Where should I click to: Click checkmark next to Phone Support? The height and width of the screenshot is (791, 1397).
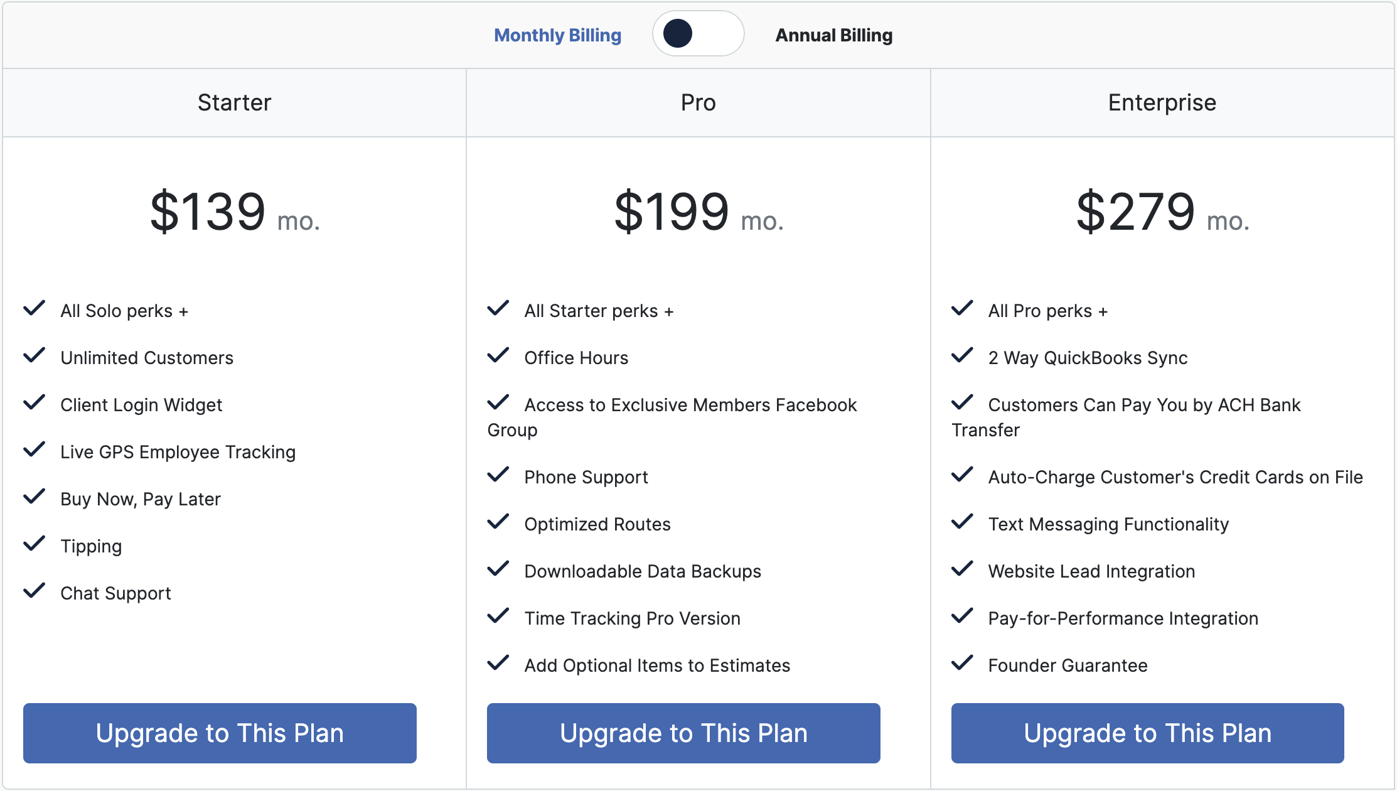498,475
